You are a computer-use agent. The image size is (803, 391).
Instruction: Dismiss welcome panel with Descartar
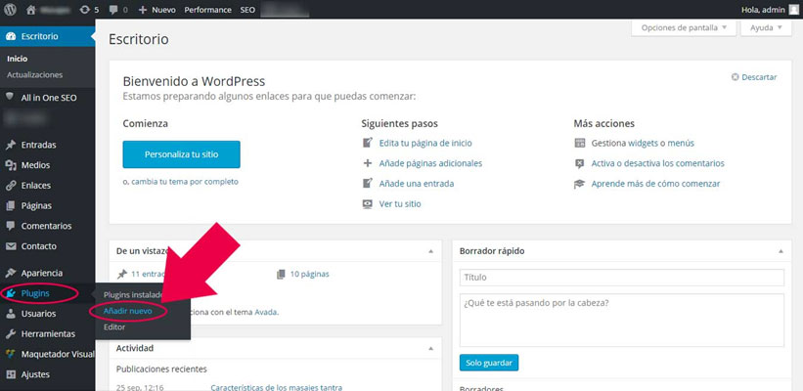pyautogui.click(x=754, y=77)
